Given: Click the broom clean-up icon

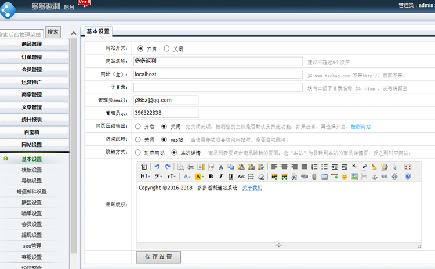Looking at the screenshot, I should coord(375,167).
